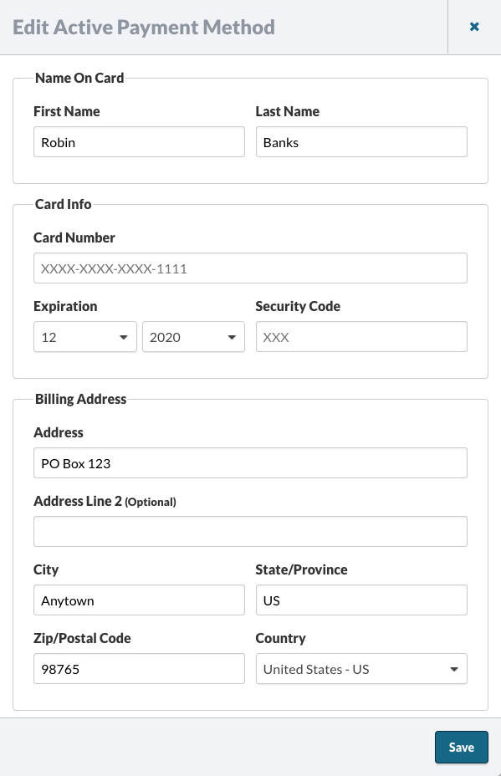Click the State/Province label
501x776 pixels.
point(301,569)
